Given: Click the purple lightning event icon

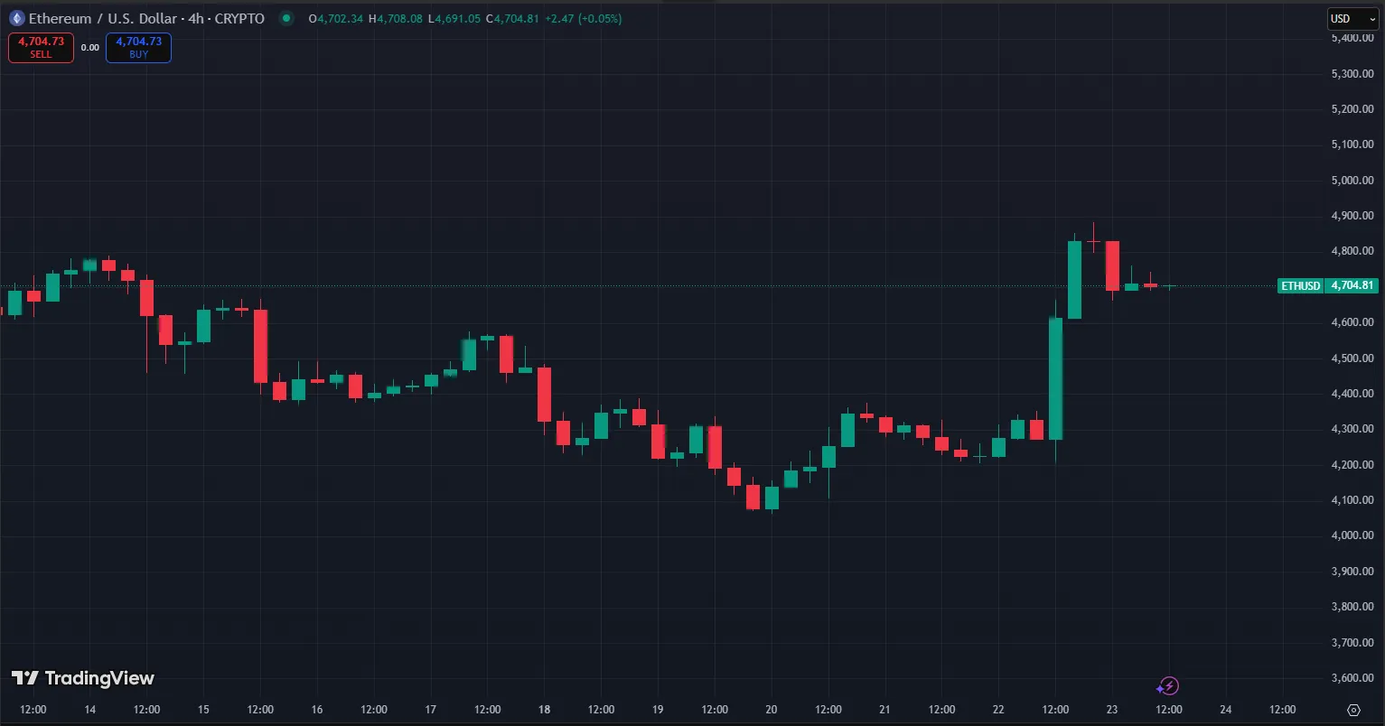Looking at the screenshot, I should pyautogui.click(x=1168, y=686).
